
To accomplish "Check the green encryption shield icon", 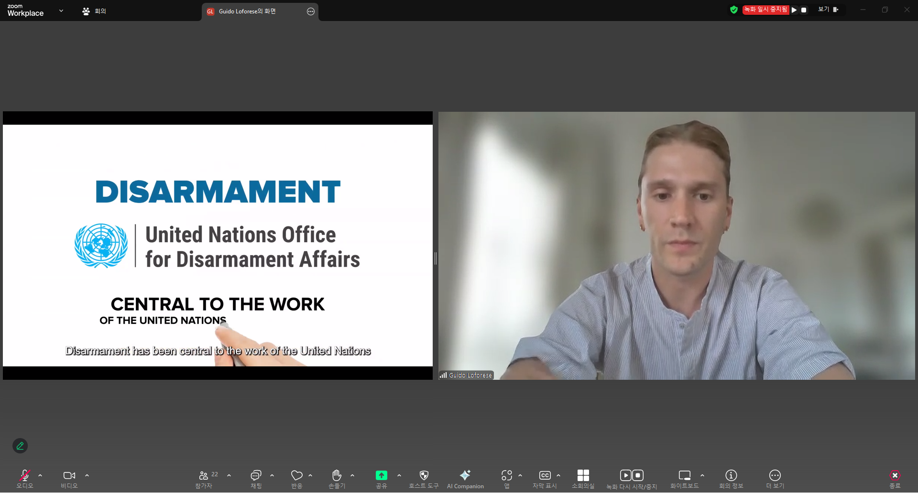I will 734,10.
